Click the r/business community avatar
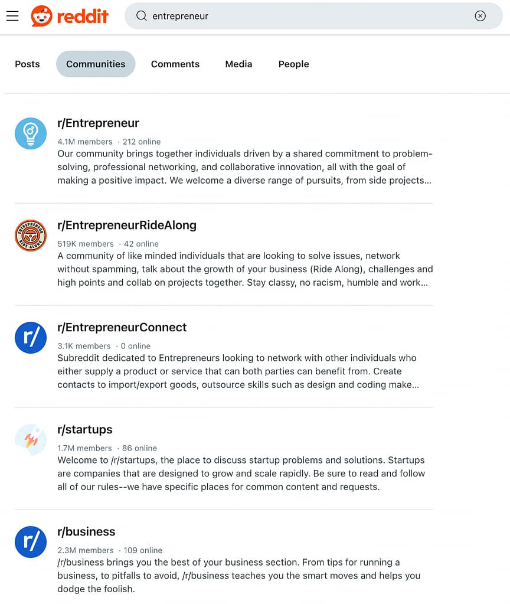The height and width of the screenshot is (604, 510). [x=30, y=542]
